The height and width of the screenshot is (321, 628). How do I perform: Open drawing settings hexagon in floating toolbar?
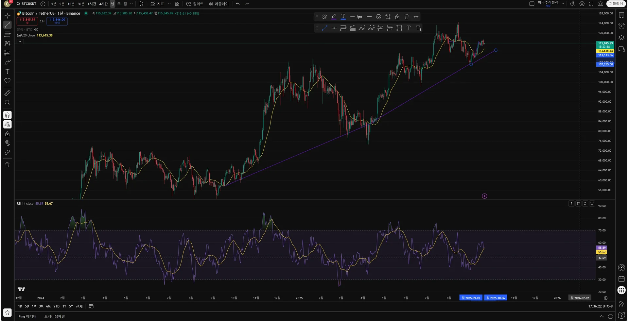point(378,17)
